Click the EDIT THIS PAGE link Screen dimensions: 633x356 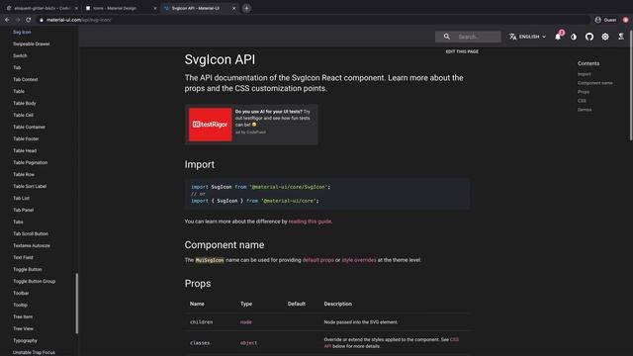(462, 51)
